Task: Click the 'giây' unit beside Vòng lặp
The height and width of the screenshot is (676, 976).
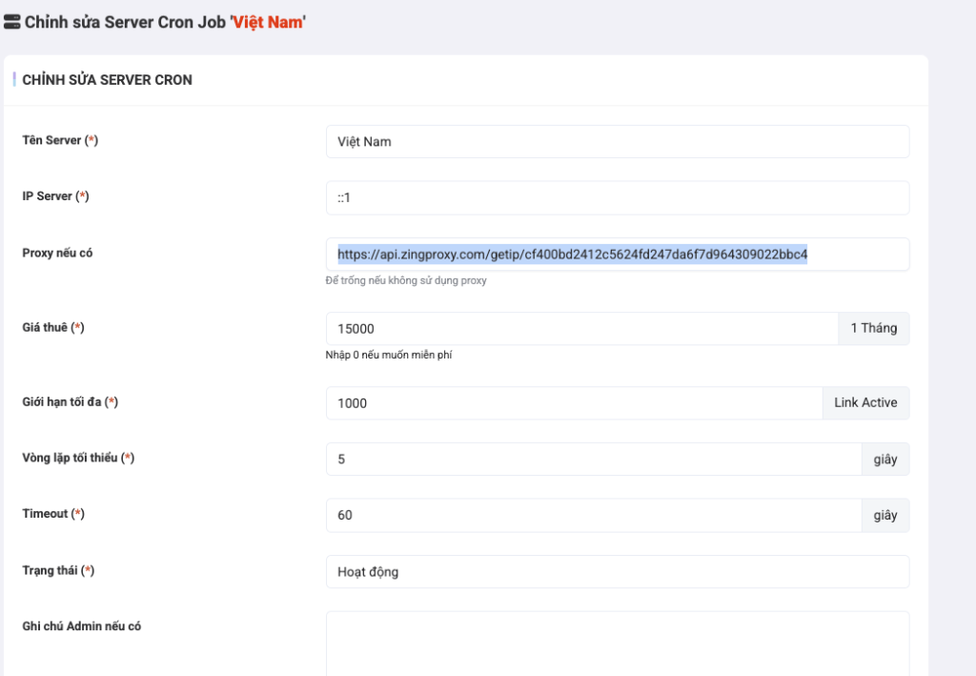Action: point(884,460)
